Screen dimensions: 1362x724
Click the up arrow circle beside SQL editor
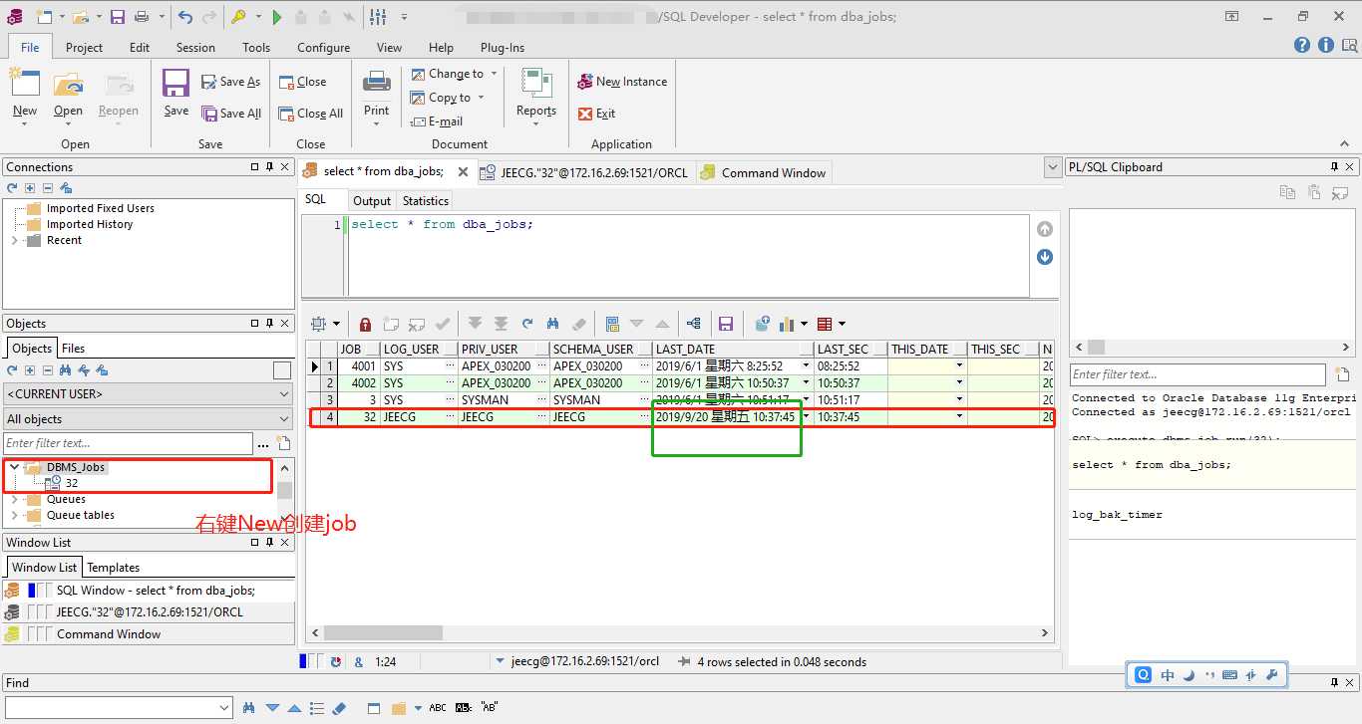pyautogui.click(x=1045, y=229)
